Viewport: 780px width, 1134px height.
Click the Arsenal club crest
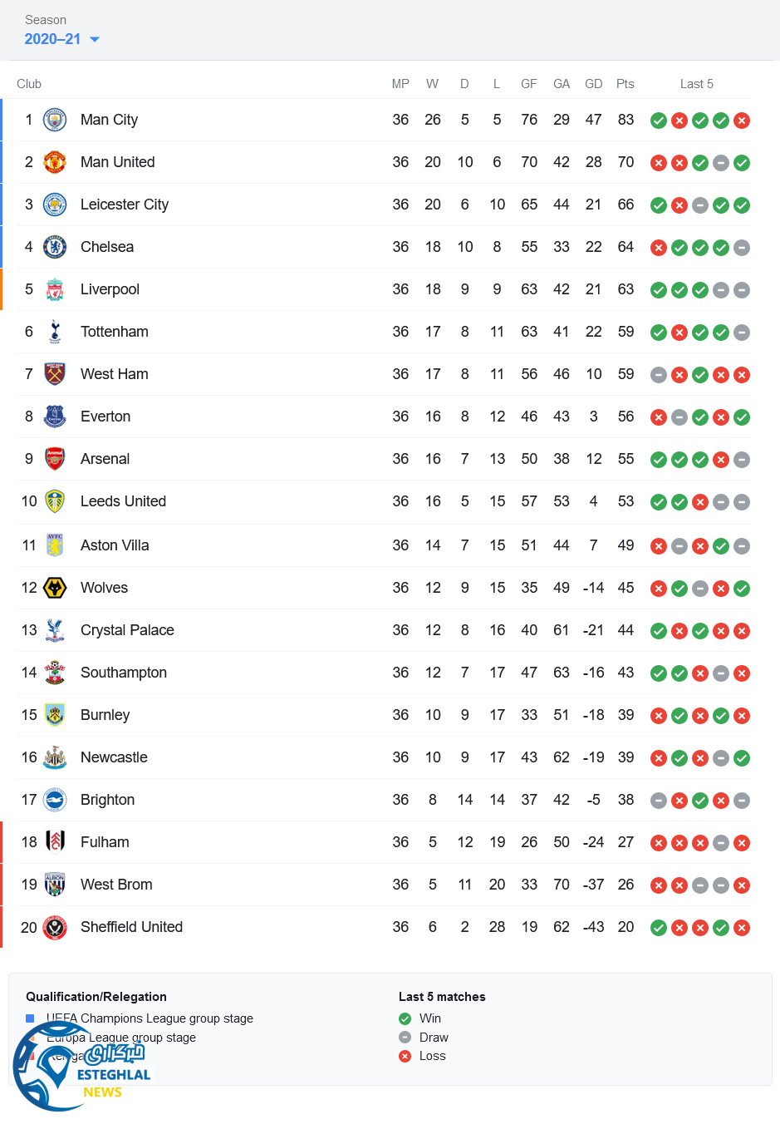coord(55,459)
